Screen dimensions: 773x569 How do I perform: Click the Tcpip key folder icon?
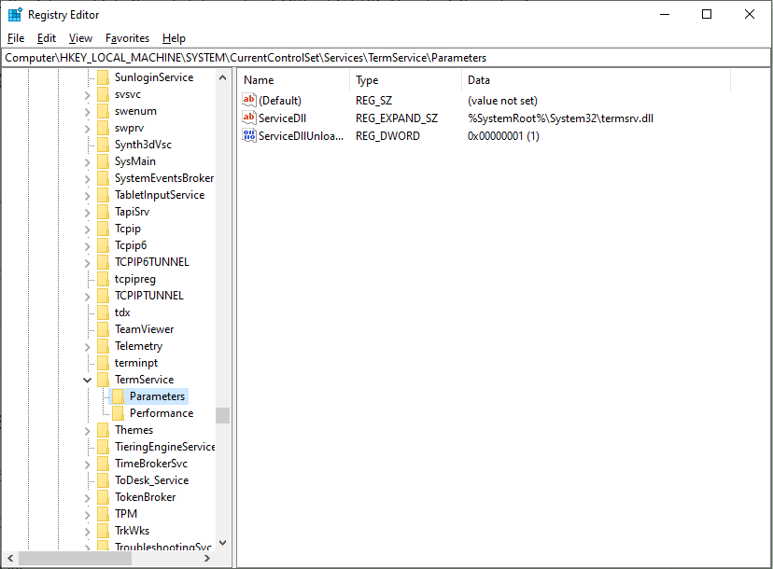pyautogui.click(x=104, y=229)
